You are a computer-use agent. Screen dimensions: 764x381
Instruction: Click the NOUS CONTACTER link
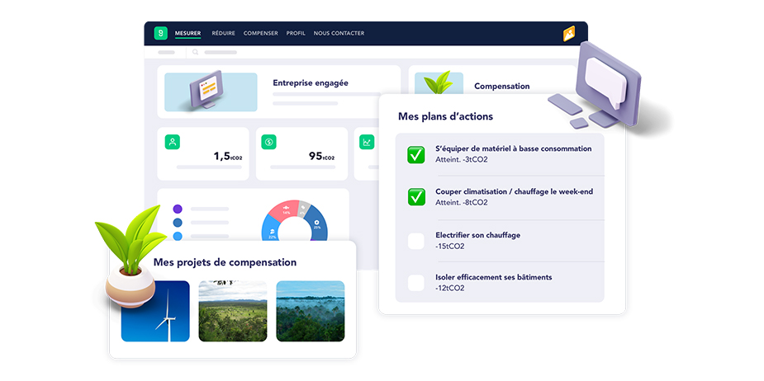pyautogui.click(x=339, y=34)
